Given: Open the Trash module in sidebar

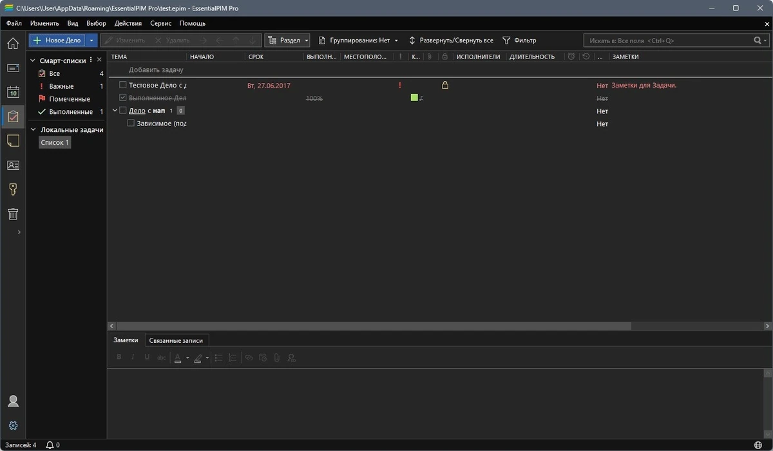Looking at the screenshot, I should click(13, 214).
